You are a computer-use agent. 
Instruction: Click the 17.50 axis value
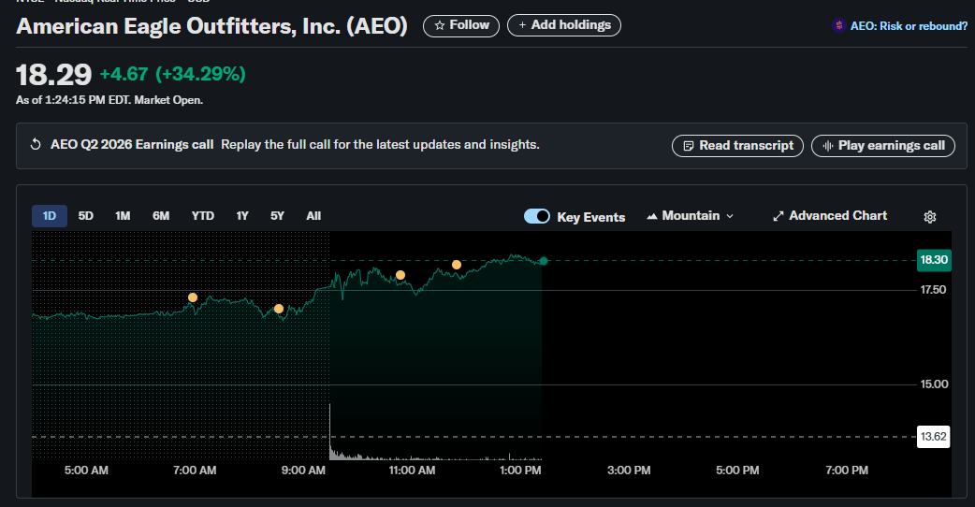(933, 290)
